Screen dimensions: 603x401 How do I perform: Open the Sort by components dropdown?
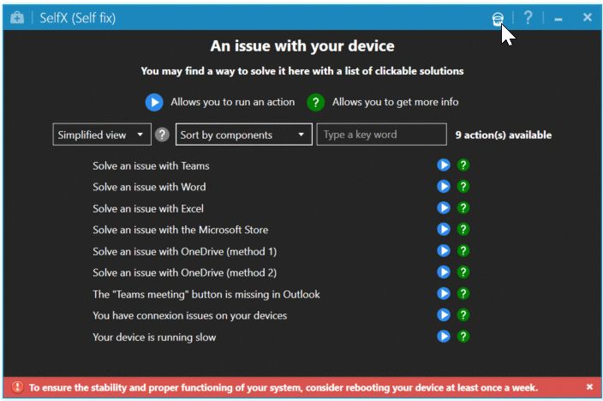pos(244,135)
